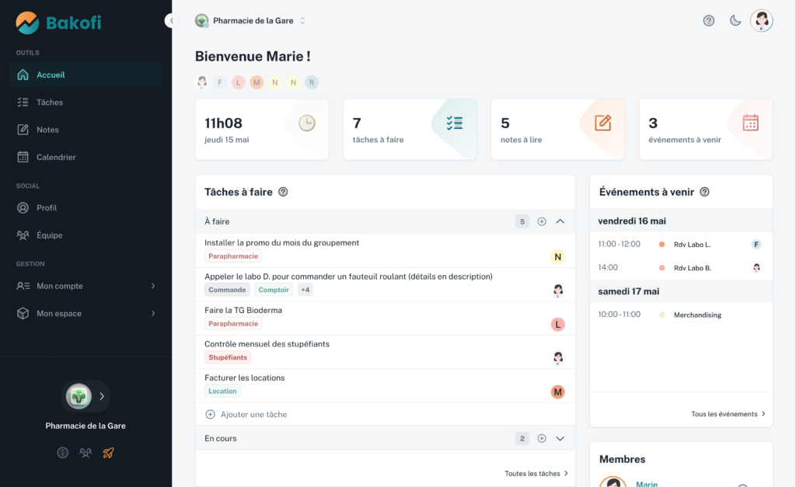Open Tâches in the sidebar
The image size is (796, 487).
point(50,103)
